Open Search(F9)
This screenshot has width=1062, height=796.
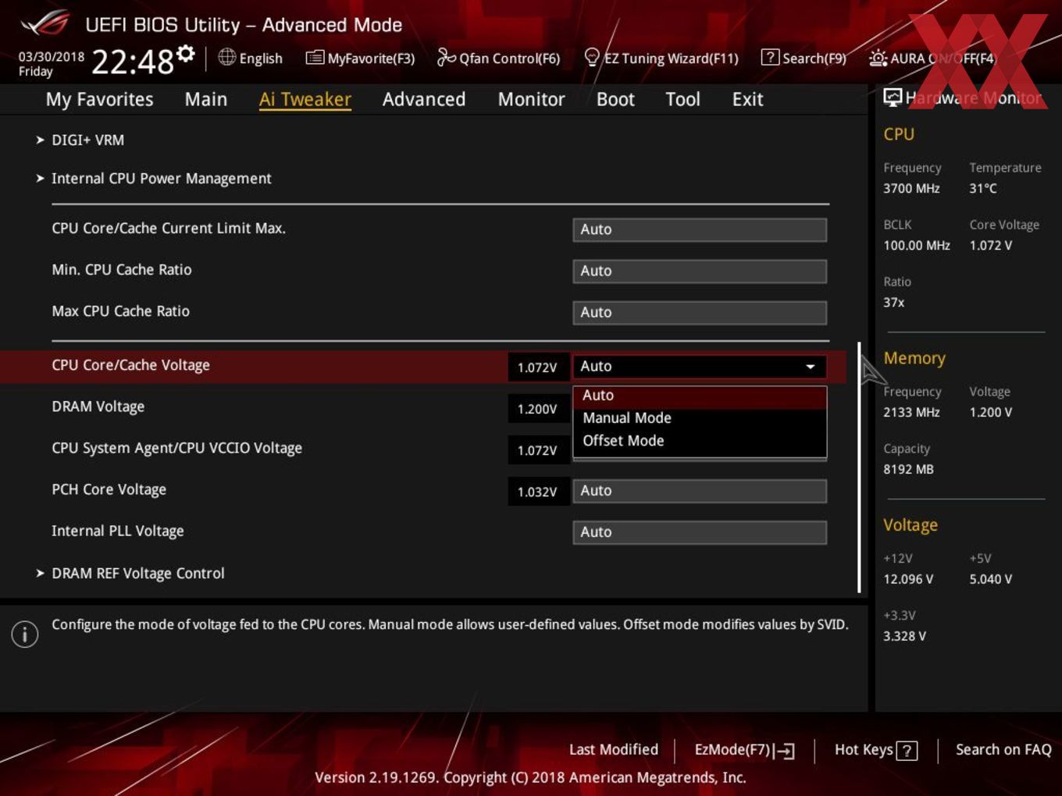[x=804, y=58]
